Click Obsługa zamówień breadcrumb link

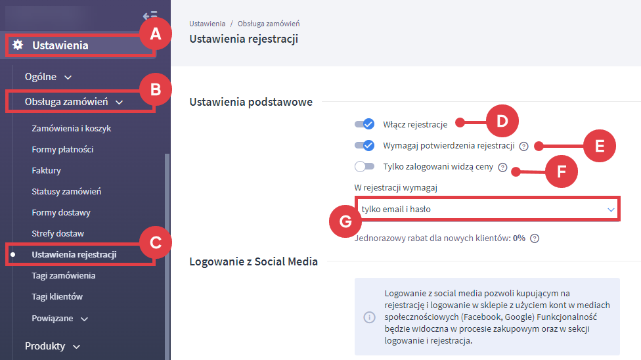click(269, 24)
